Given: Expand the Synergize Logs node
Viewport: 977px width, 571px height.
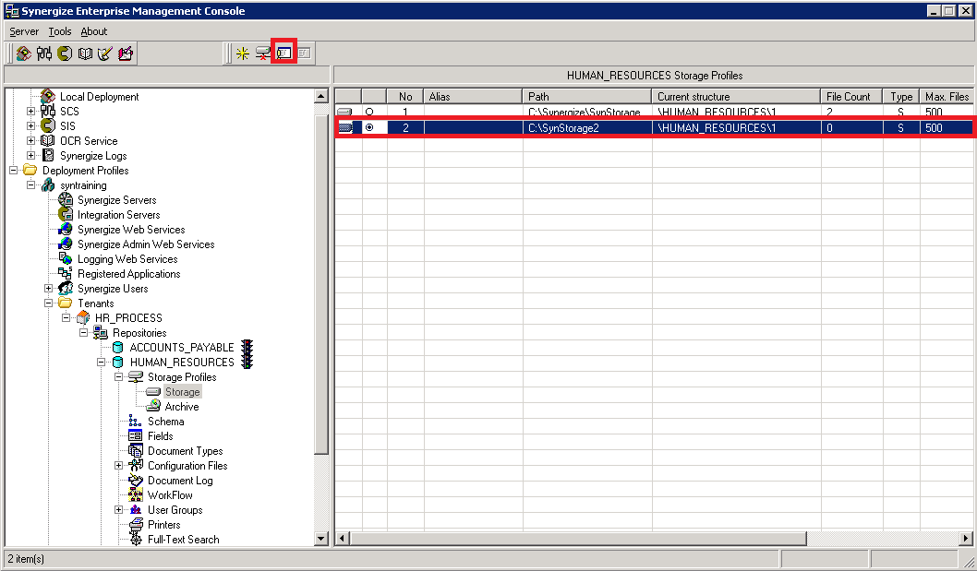Looking at the screenshot, I should (30, 156).
